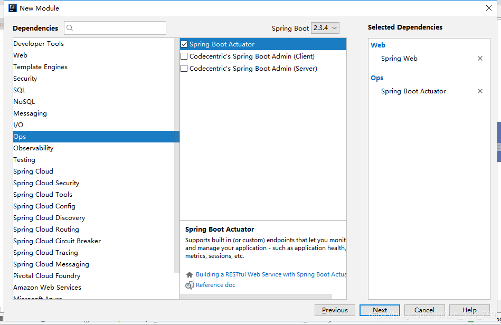Click the IntelliJ logo in title bar
The width and height of the screenshot is (501, 325).
[13, 8]
